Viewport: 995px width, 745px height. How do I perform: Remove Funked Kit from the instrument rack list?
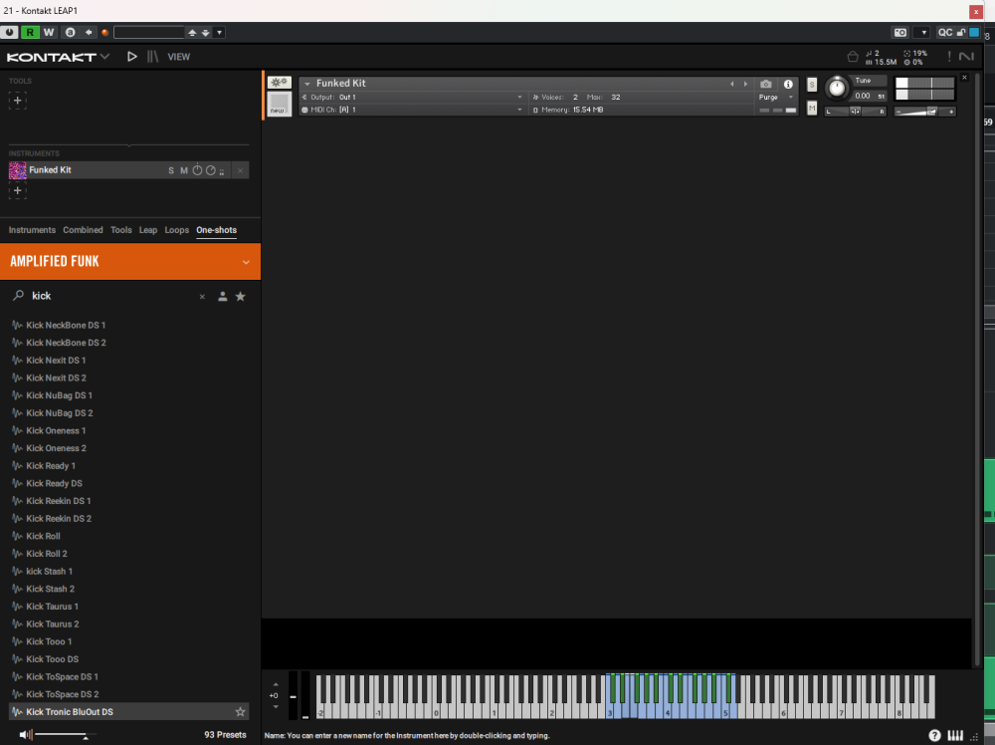click(240, 170)
